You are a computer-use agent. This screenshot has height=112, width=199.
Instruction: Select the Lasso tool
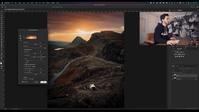(x=2, y=16)
